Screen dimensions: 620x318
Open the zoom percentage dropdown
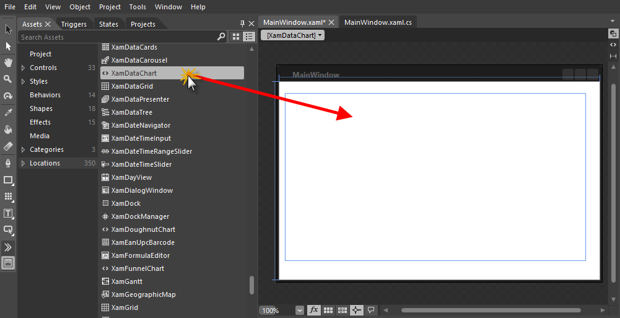tap(300, 310)
